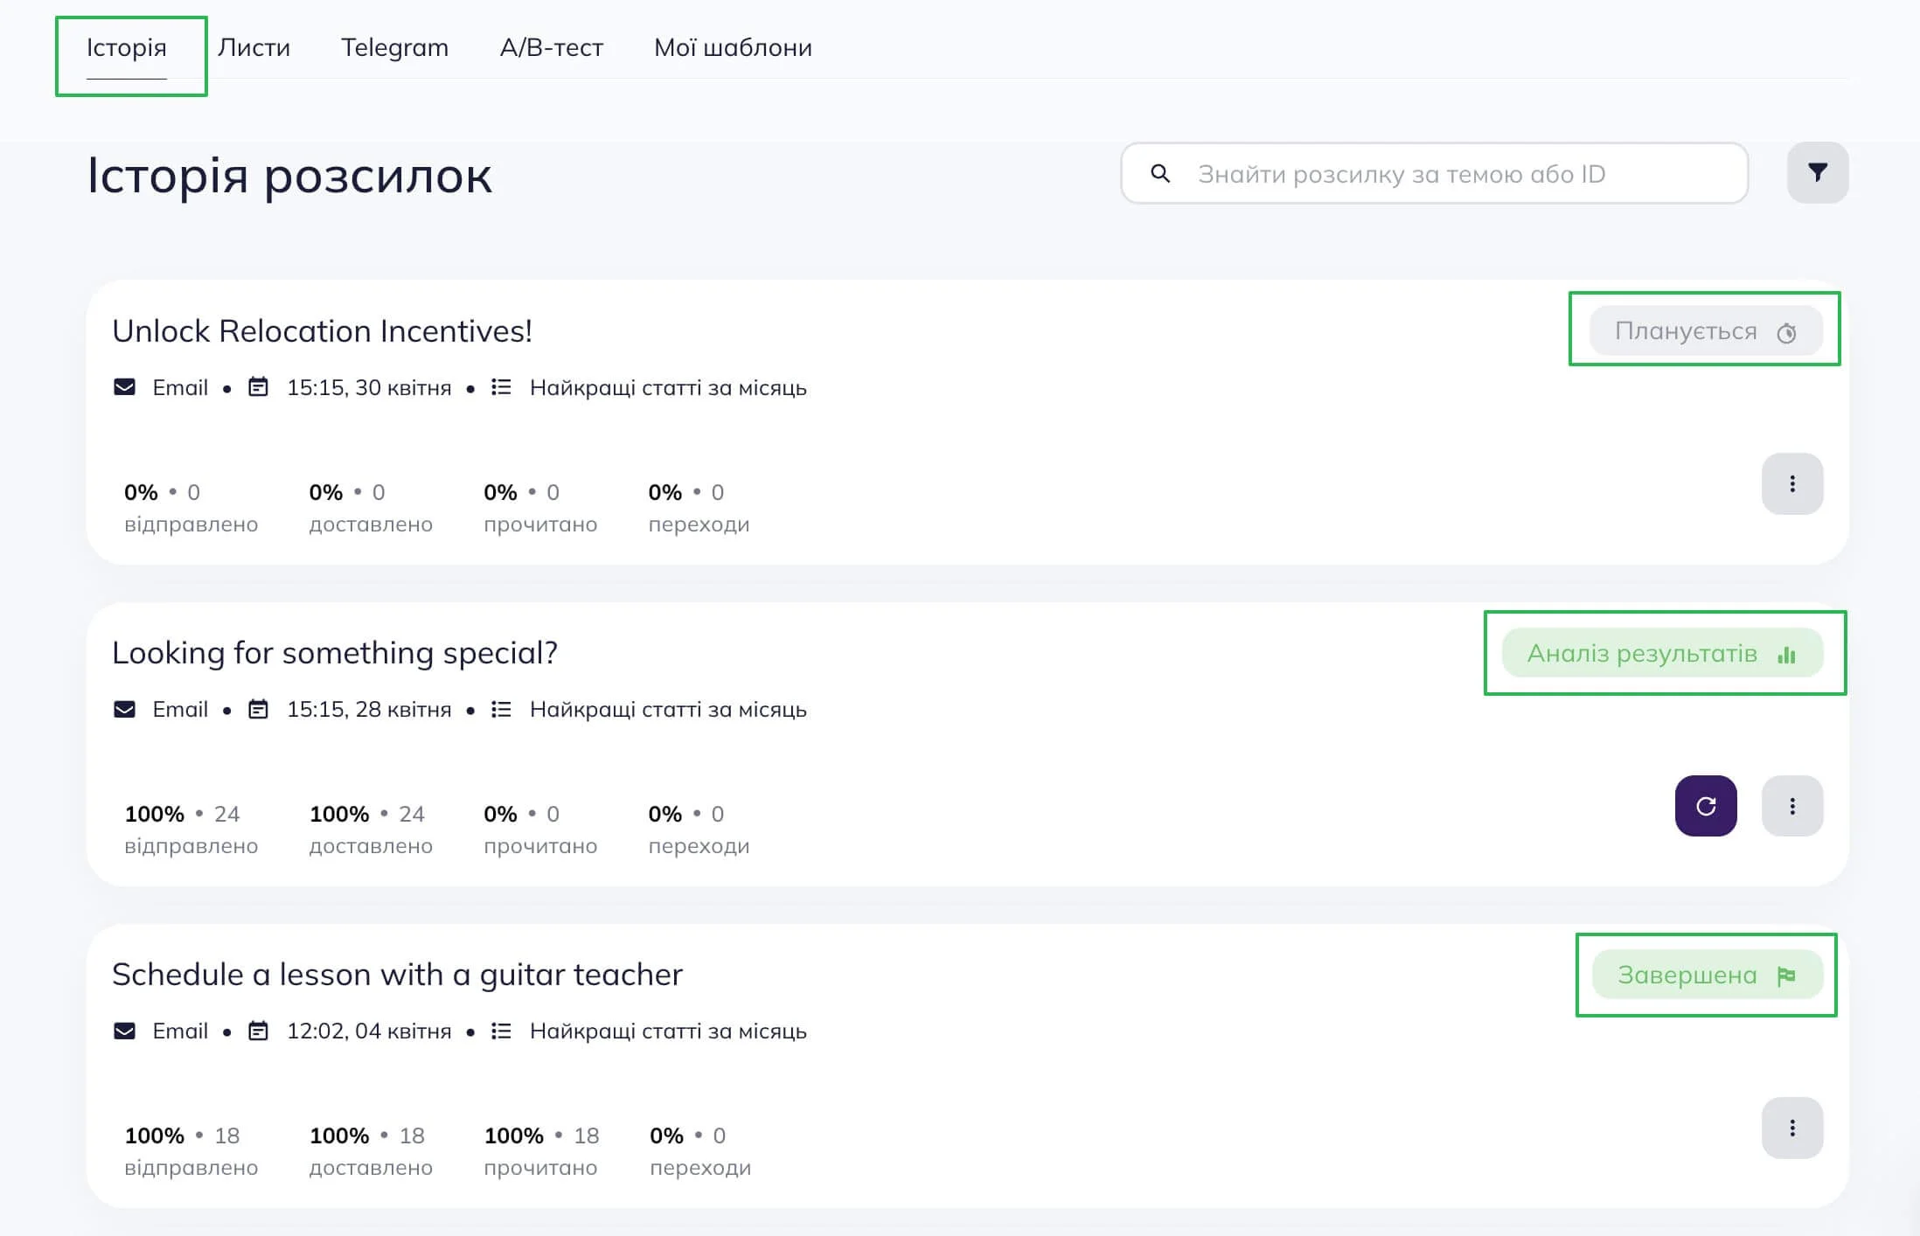1920x1236 pixels.
Task: Switch to the Telegram tab
Action: (x=394, y=47)
